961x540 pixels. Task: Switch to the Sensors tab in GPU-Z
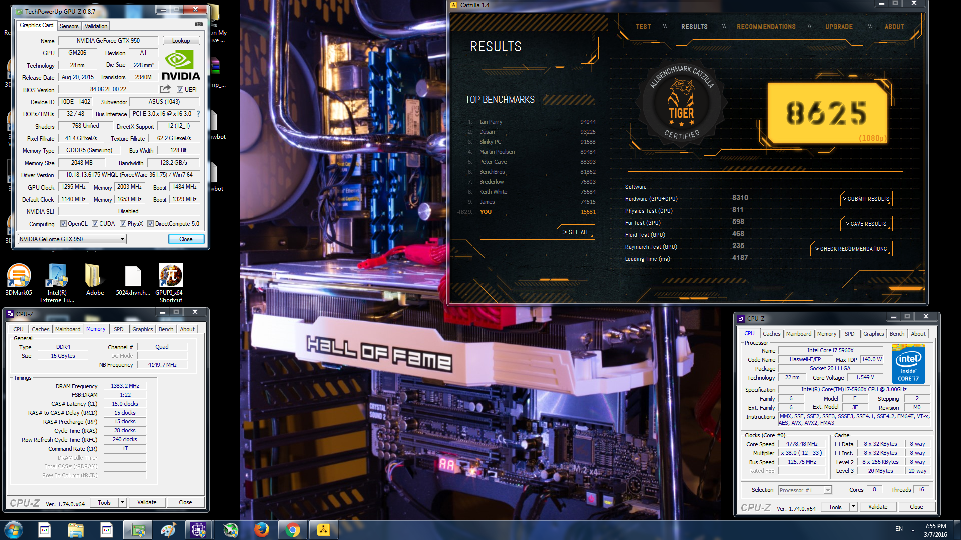pos(69,26)
